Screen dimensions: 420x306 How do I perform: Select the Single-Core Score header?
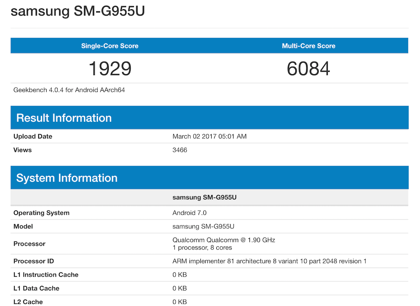(x=110, y=46)
